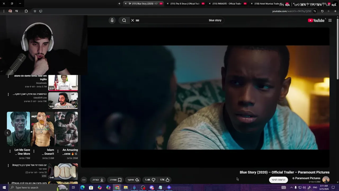Open the OdedSVR Live video thumbnail

click(63, 101)
